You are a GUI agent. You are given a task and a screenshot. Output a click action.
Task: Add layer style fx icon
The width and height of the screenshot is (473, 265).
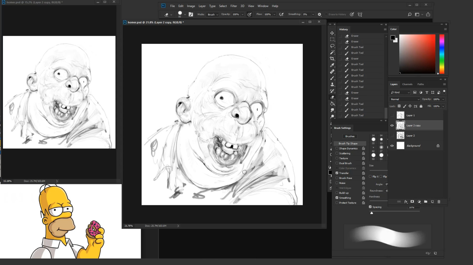pos(406,201)
